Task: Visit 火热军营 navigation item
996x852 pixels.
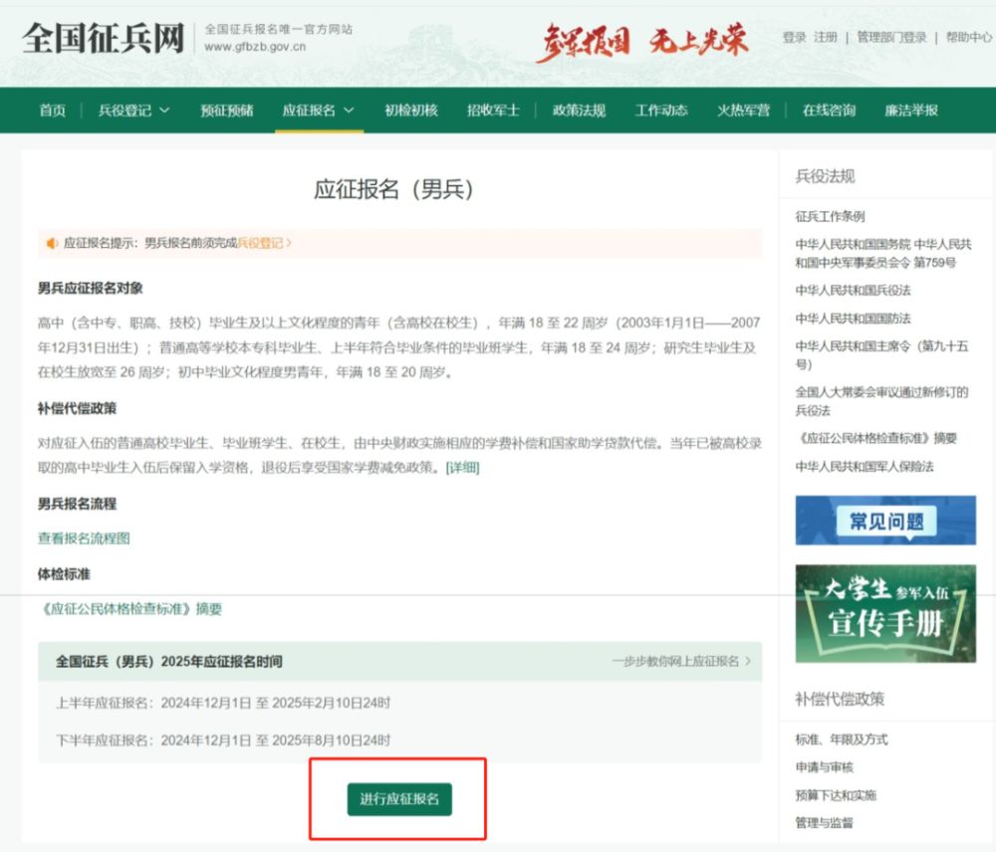Action: [743, 110]
